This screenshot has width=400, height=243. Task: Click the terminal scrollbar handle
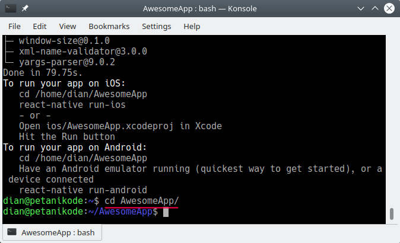[x=391, y=214]
